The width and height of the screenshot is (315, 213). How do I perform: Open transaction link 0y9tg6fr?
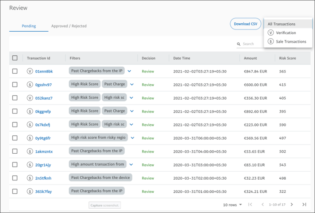coord(43,138)
